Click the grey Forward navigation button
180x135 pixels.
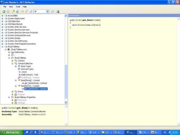tap(8, 12)
